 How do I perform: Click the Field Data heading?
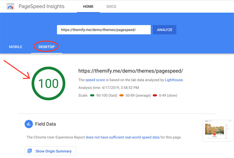46,124
